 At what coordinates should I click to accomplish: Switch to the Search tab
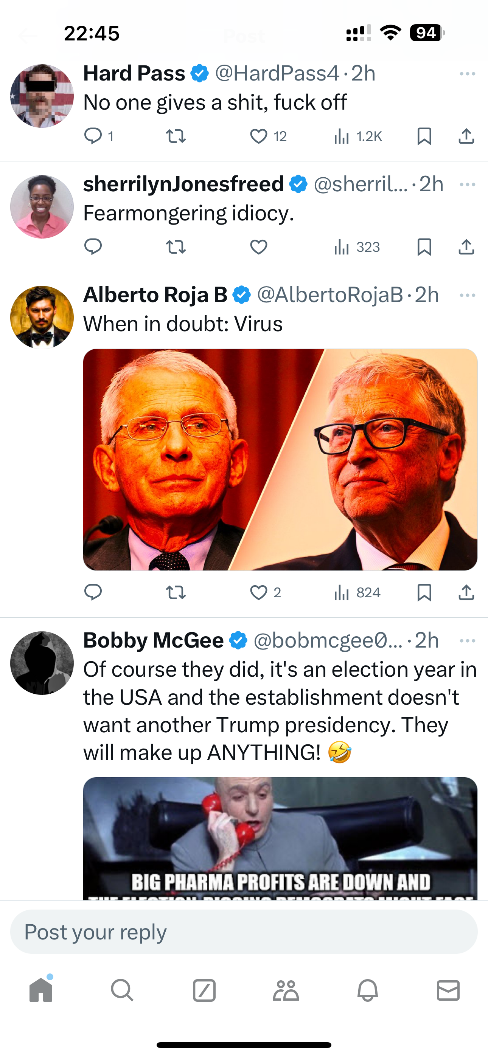click(122, 990)
